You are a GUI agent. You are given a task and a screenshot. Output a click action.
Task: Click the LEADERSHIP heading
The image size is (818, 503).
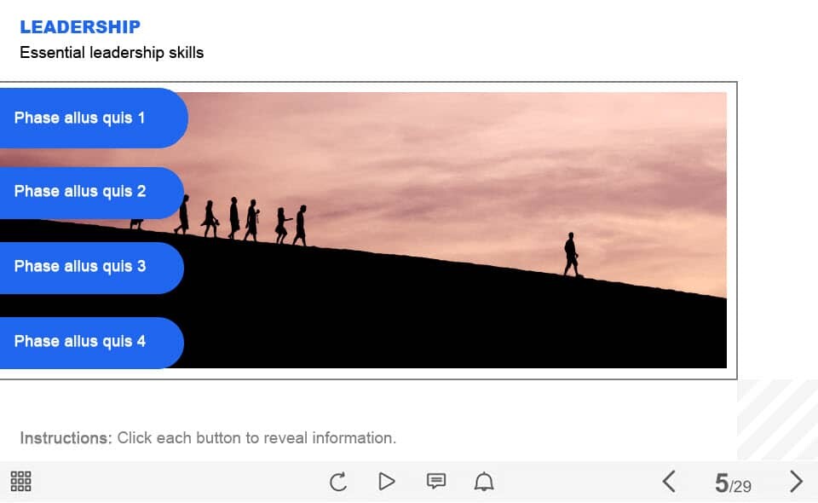(x=80, y=27)
